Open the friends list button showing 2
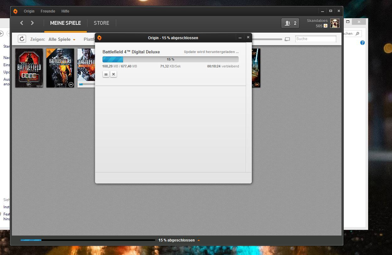392x255 pixels. tap(290, 23)
